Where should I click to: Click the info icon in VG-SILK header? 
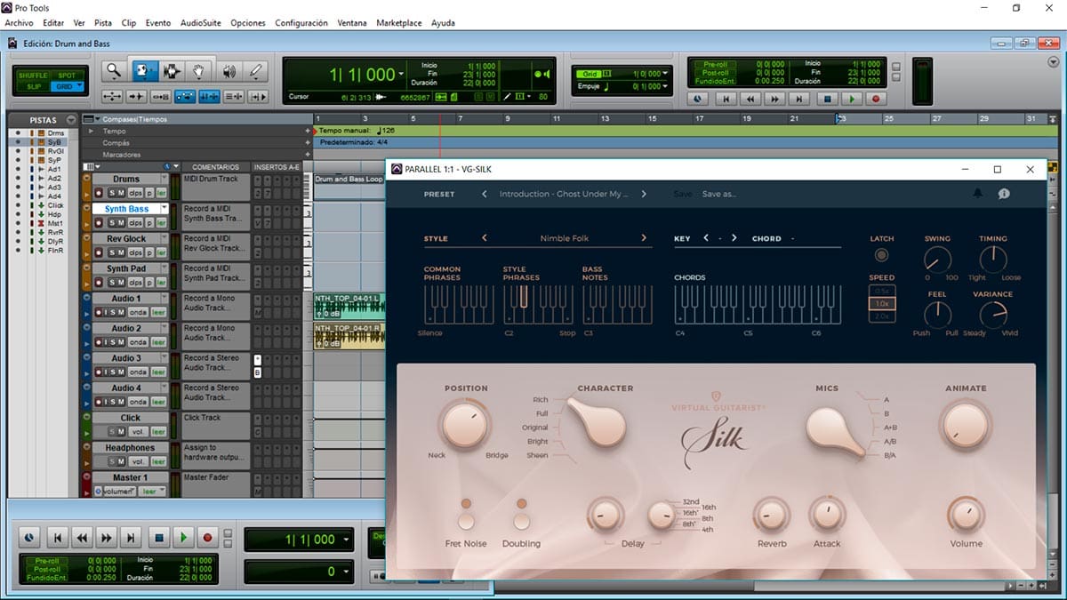pyautogui.click(x=1004, y=194)
